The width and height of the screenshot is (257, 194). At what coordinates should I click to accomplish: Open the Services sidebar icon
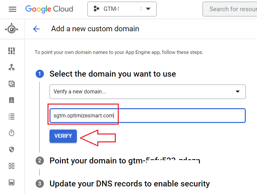12,67
